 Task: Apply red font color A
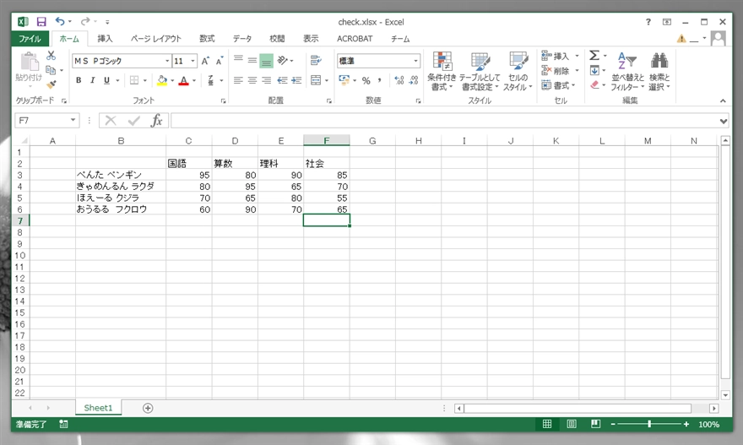[184, 80]
